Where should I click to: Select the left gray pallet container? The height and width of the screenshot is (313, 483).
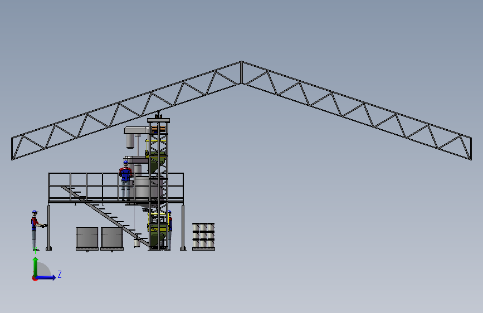(x=87, y=238)
